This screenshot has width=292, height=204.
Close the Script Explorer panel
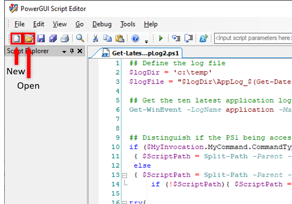click(80, 51)
